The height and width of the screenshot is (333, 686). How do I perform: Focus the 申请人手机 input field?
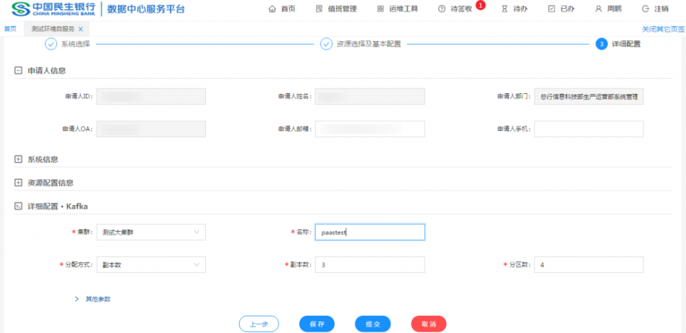pyautogui.click(x=589, y=129)
